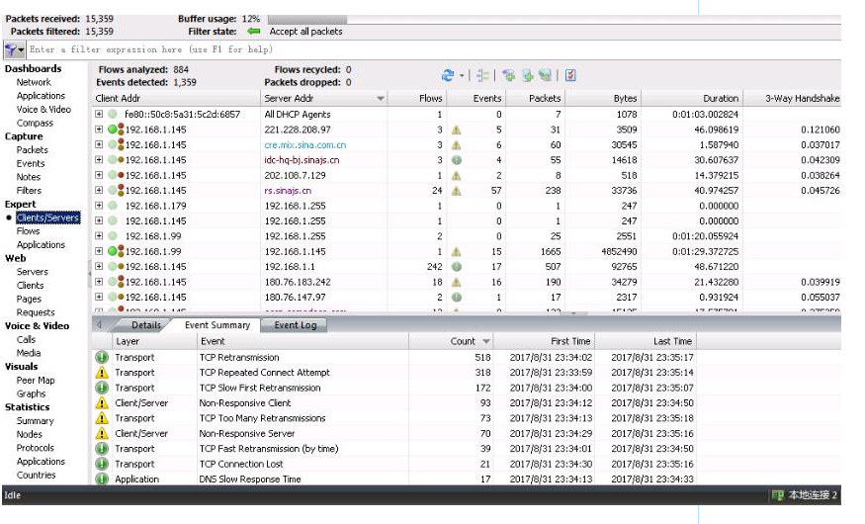Click the icon for DNS Slow Response Time
Screen dimensions: 865x524
click(102, 479)
